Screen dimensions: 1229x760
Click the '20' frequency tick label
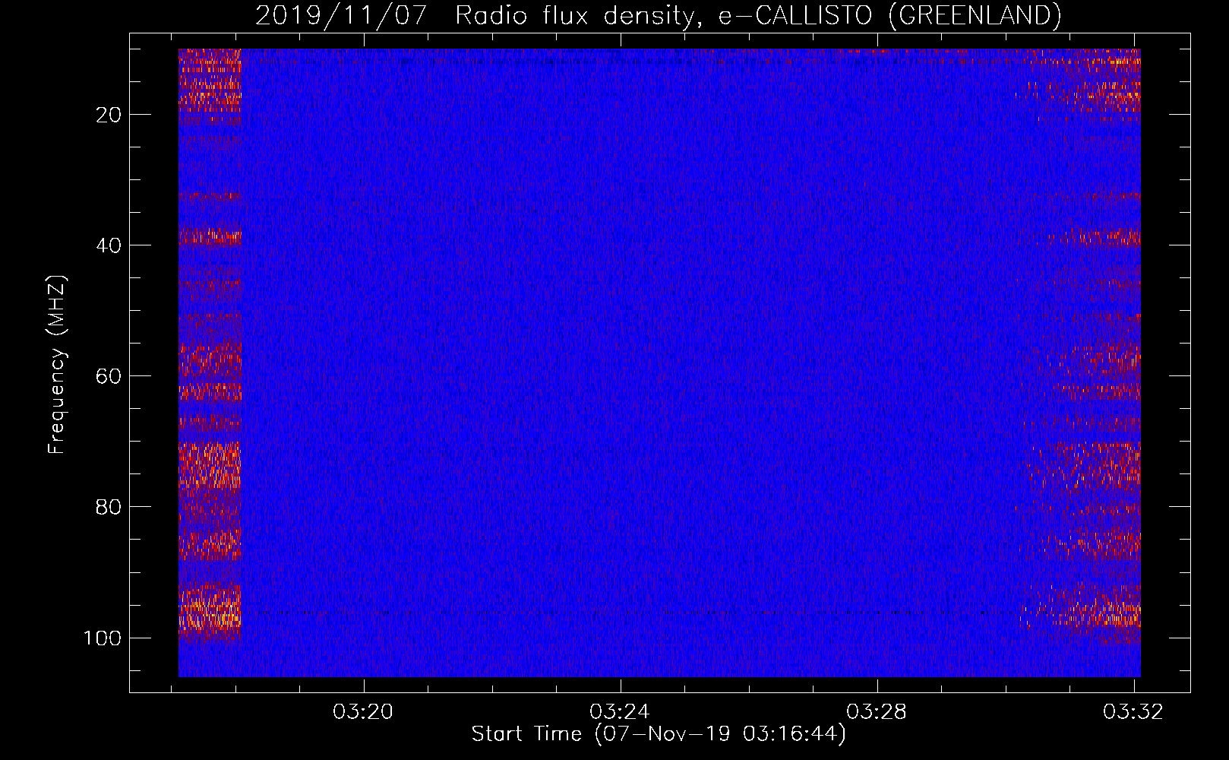[108, 115]
